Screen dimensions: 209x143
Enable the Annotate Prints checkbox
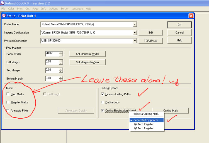tap(8, 111)
